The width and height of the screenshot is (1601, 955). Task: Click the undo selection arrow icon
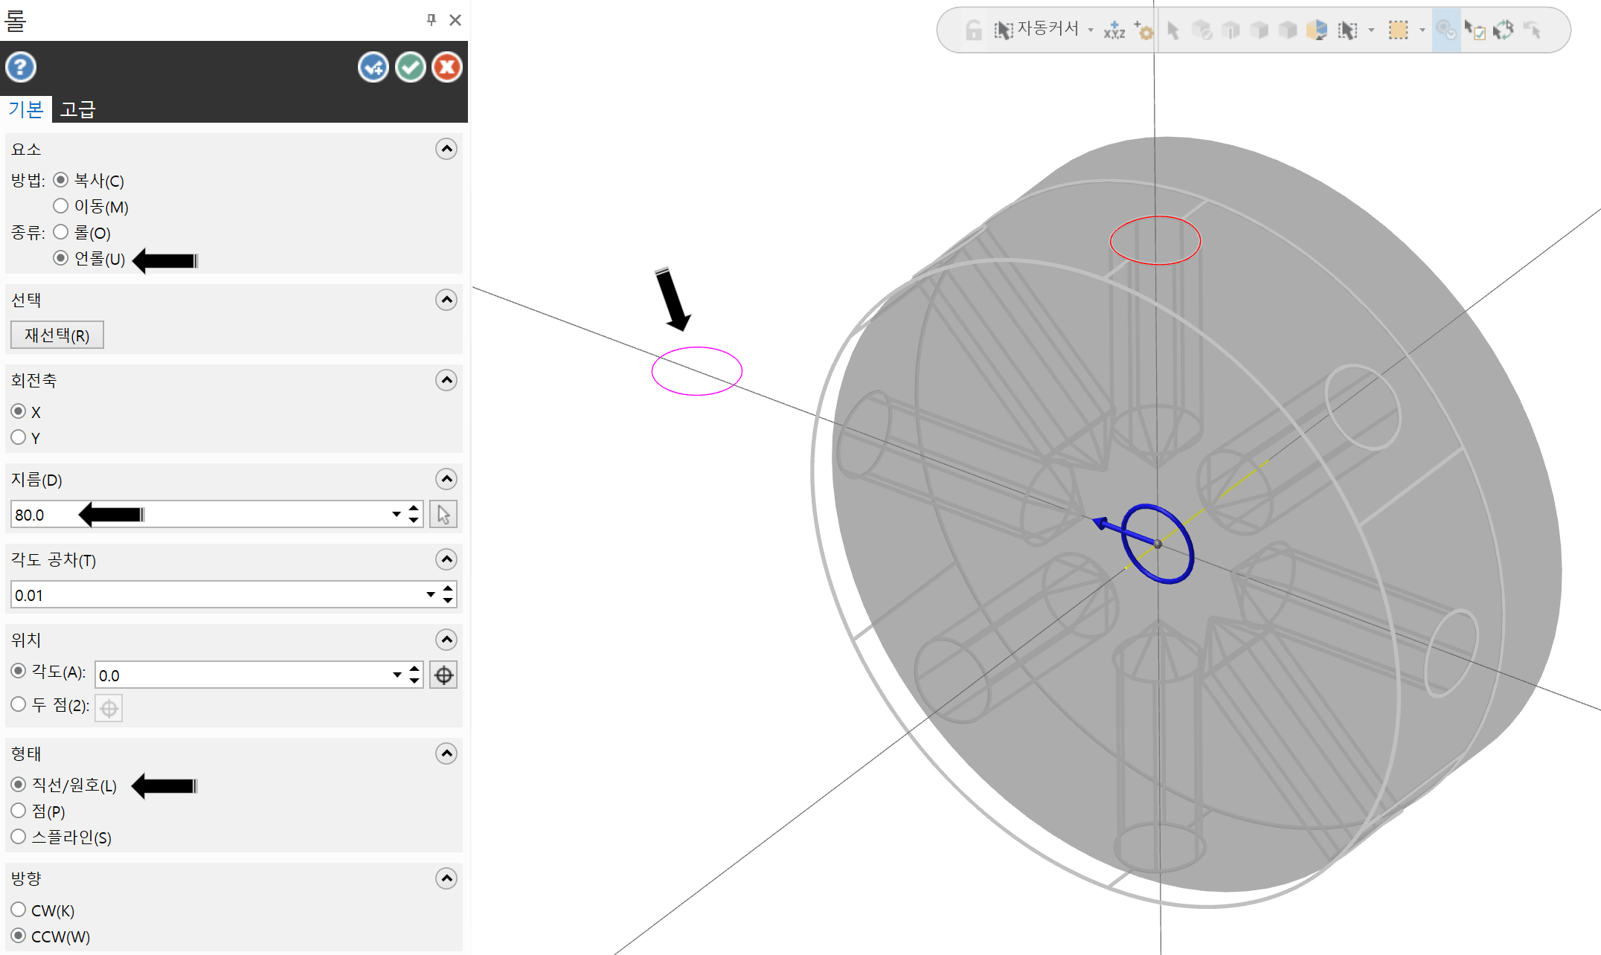[1533, 30]
